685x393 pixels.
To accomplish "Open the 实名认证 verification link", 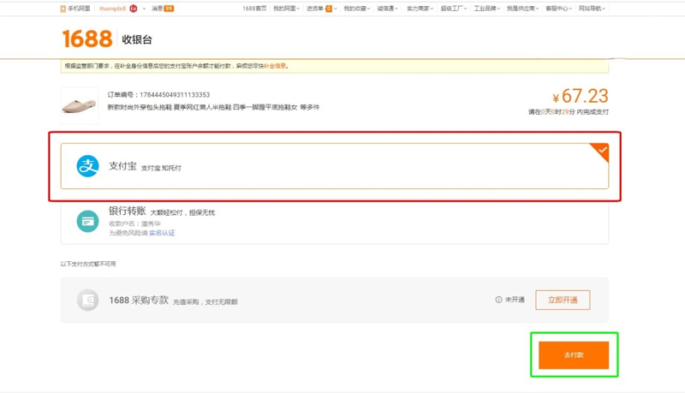I will point(162,233).
